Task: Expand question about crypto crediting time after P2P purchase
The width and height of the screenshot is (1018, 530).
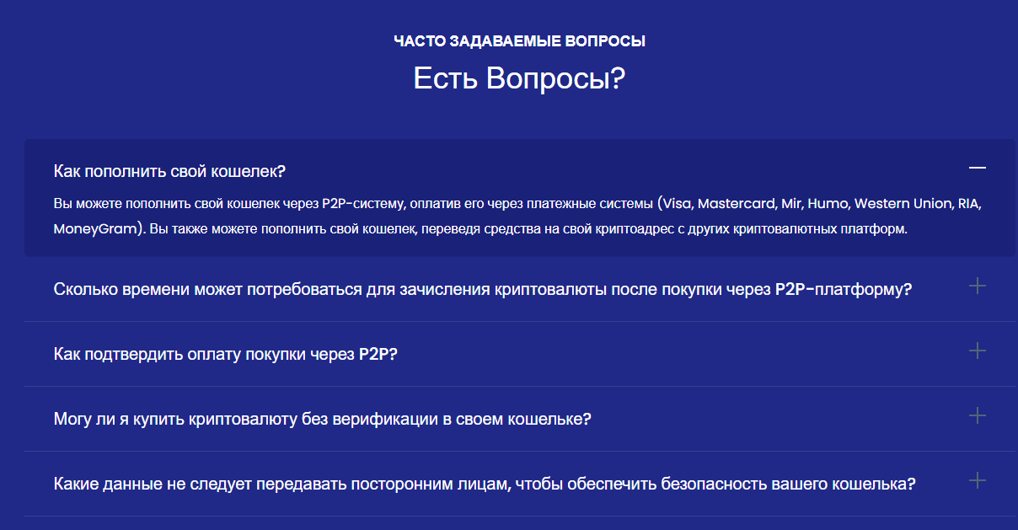Action: 483,289
